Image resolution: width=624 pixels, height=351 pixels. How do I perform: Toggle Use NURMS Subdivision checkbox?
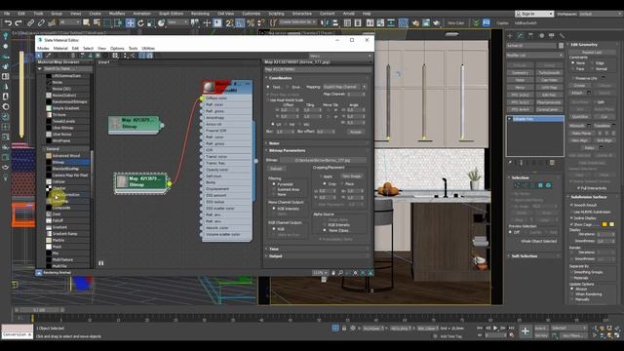tap(572, 212)
